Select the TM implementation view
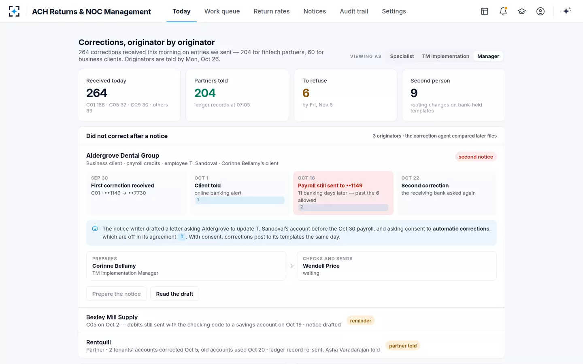 (x=445, y=56)
